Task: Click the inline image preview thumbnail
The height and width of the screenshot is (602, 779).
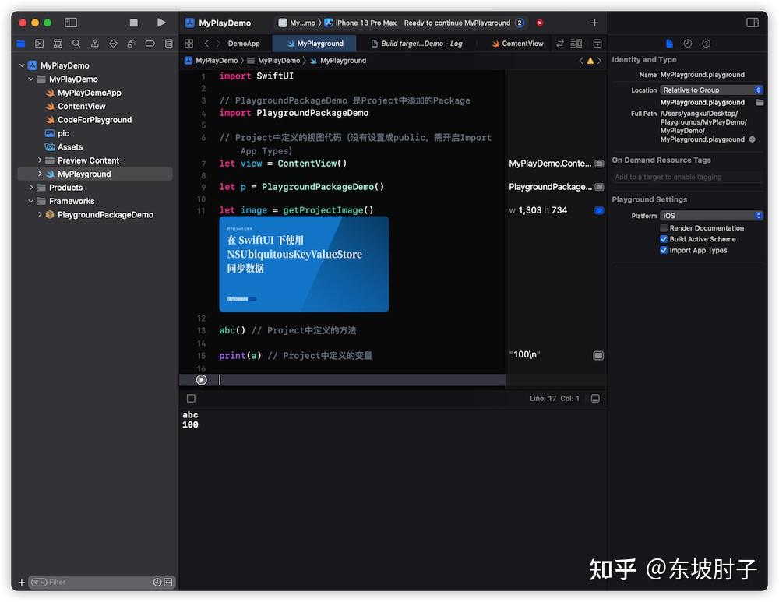Action: coord(304,264)
